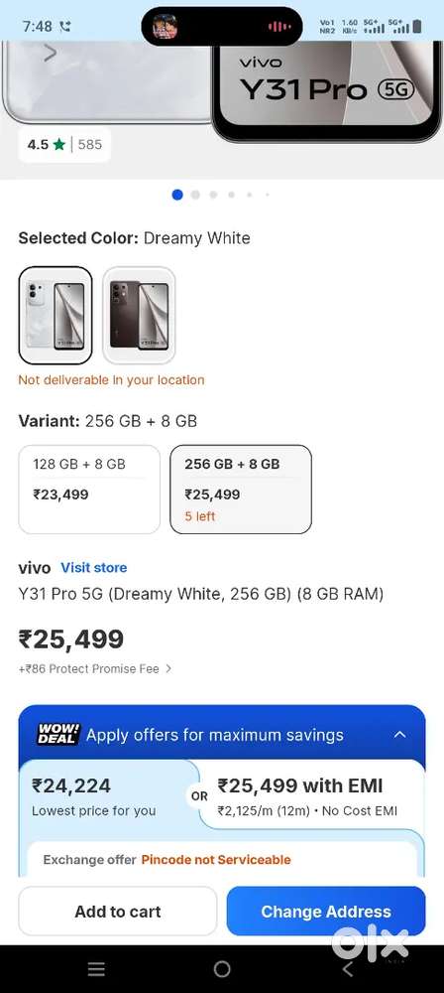The height and width of the screenshot is (993, 444).
Task: Tap the Android home circle icon
Action: point(222,968)
